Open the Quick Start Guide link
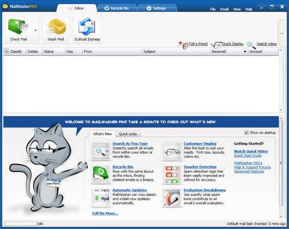The width and height of the screenshot is (289, 229). click(x=248, y=156)
